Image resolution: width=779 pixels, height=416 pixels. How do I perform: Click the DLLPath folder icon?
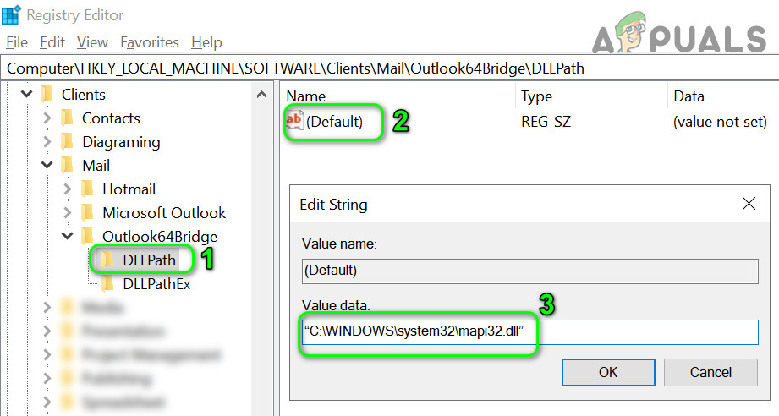click(x=107, y=260)
